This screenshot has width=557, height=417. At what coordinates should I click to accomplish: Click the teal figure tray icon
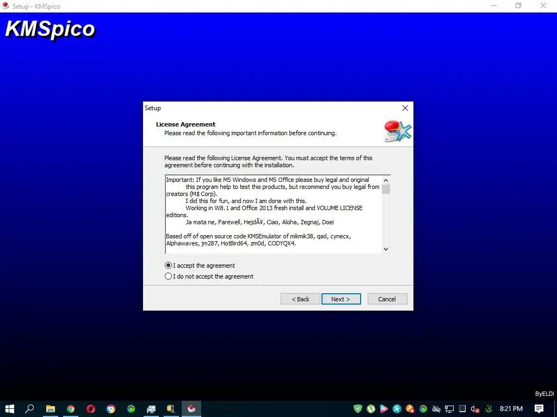[x=397, y=409]
